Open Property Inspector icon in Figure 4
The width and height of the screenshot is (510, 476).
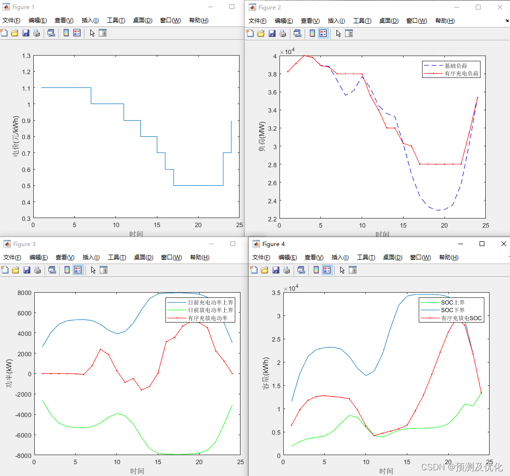click(353, 270)
